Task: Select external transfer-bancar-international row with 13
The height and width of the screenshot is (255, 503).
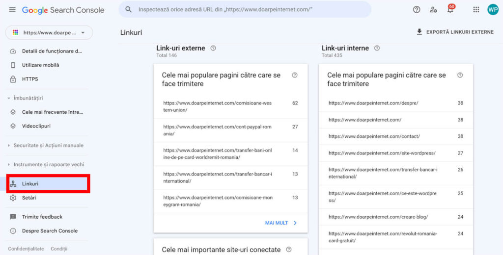Action: (x=231, y=178)
